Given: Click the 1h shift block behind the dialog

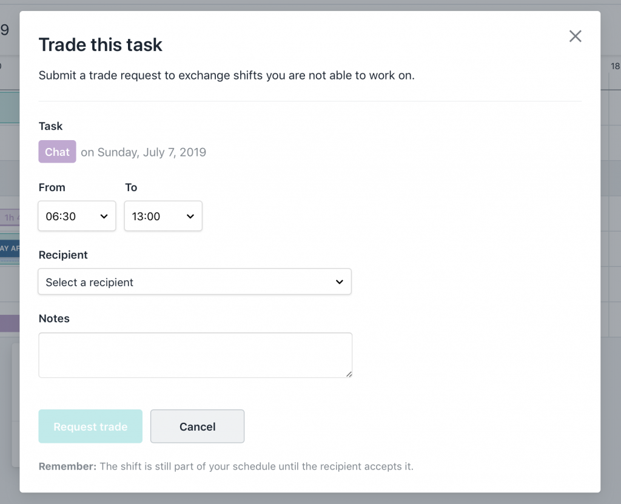Looking at the screenshot, I should pos(10,218).
